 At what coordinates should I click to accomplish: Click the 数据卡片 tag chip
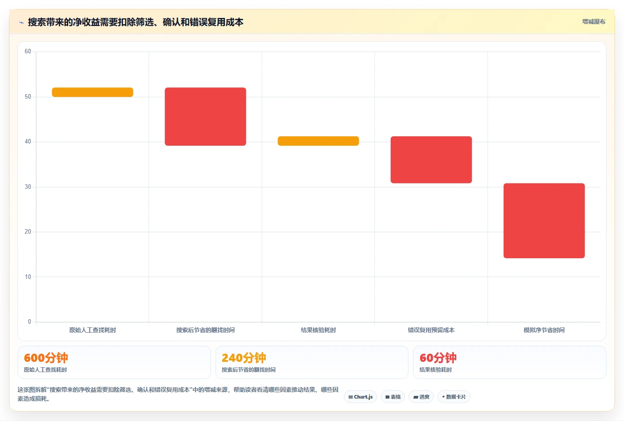(x=454, y=397)
